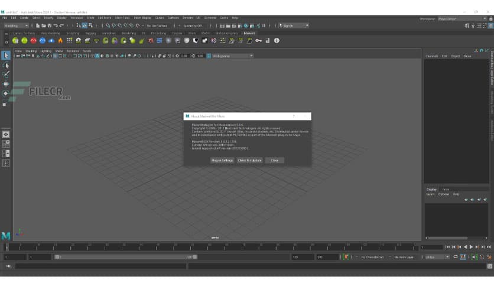494x286 pixels.
Task: Undo with the status line arrow
Action: pyautogui.click(x=56, y=25)
